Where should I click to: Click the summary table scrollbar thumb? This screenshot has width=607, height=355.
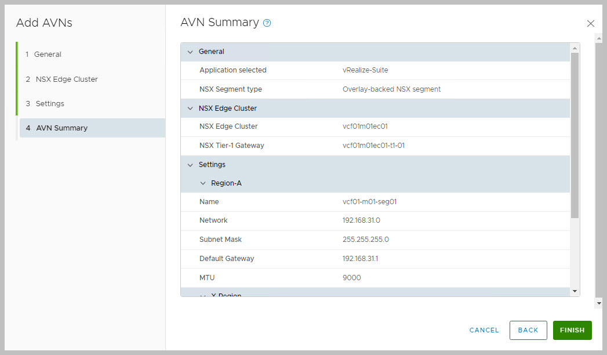(575, 135)
